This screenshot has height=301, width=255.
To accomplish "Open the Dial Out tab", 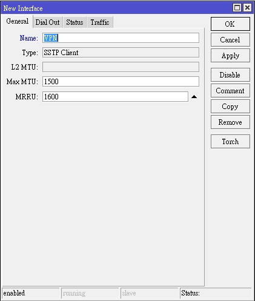I will tap(48, 22).
